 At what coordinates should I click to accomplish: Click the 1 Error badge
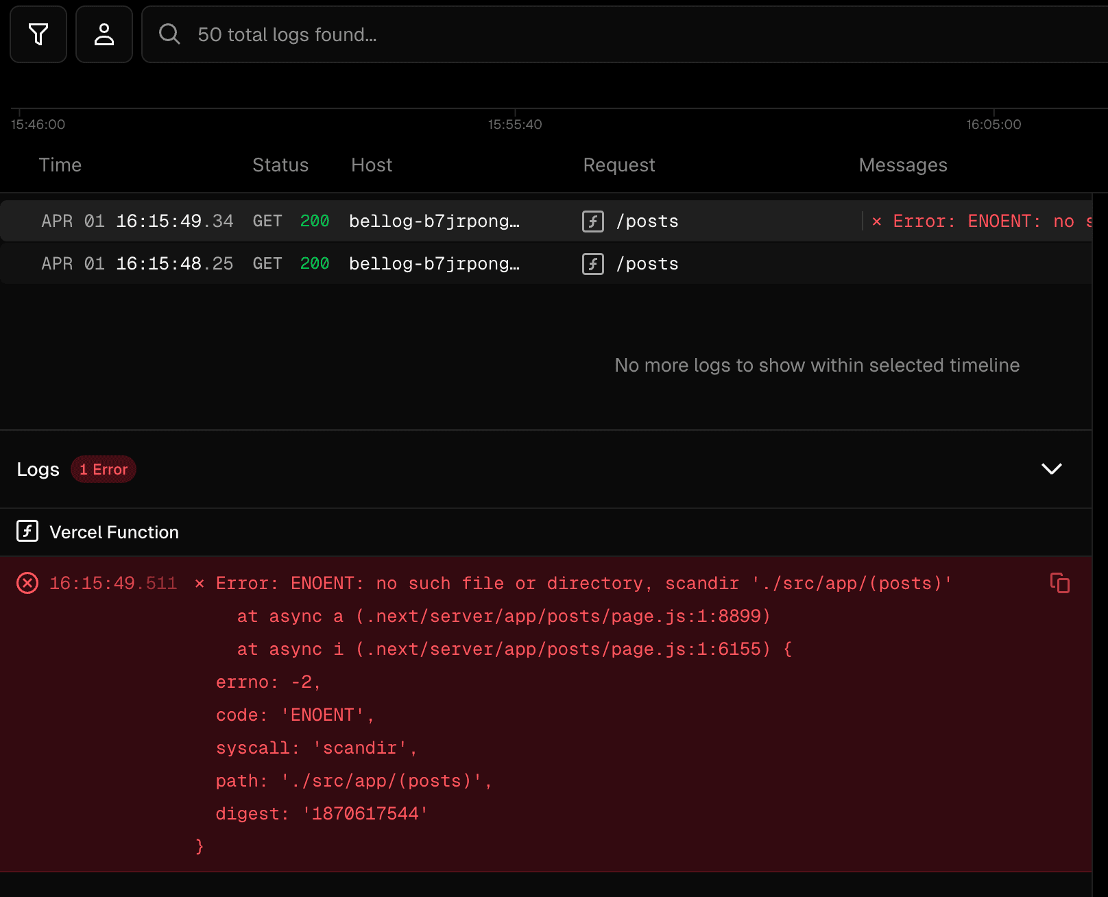pyautogui.click(x=104, y=469)
